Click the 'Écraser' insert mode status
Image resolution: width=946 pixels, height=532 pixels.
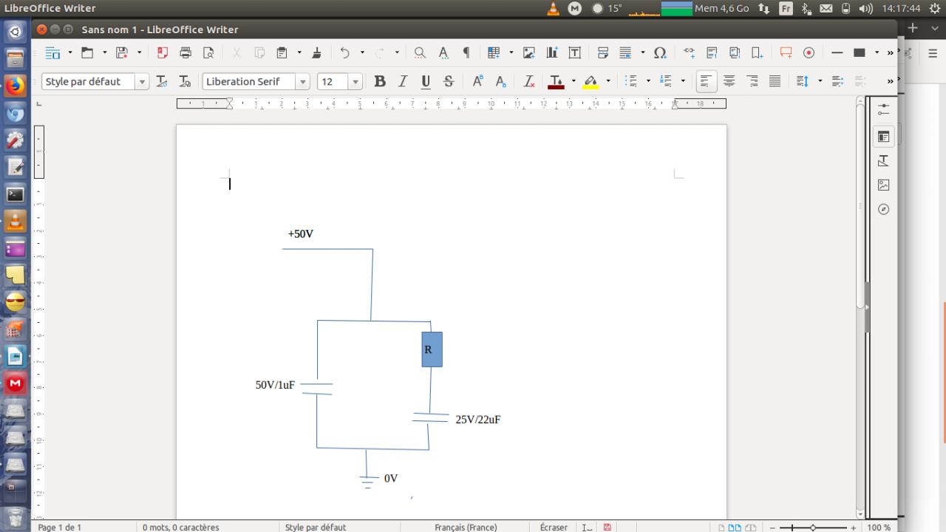click(554, 528)
